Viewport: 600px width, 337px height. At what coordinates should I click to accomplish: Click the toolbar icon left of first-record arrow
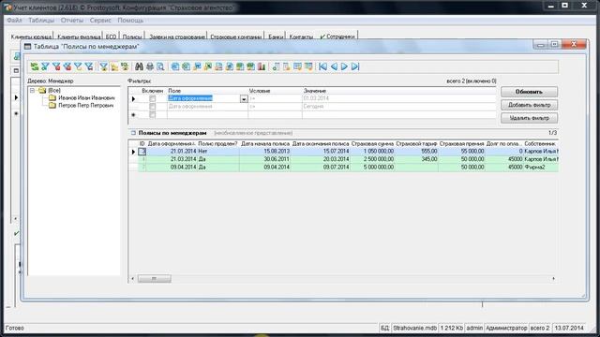(x=308, y=66)
